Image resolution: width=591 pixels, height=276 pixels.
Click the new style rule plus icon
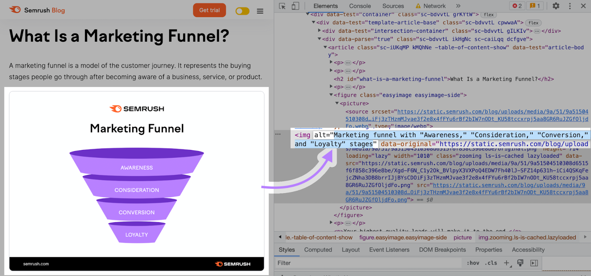(x=507, y=263)
